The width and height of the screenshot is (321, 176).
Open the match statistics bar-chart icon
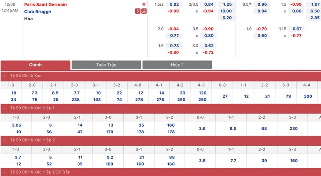(144, 11)
